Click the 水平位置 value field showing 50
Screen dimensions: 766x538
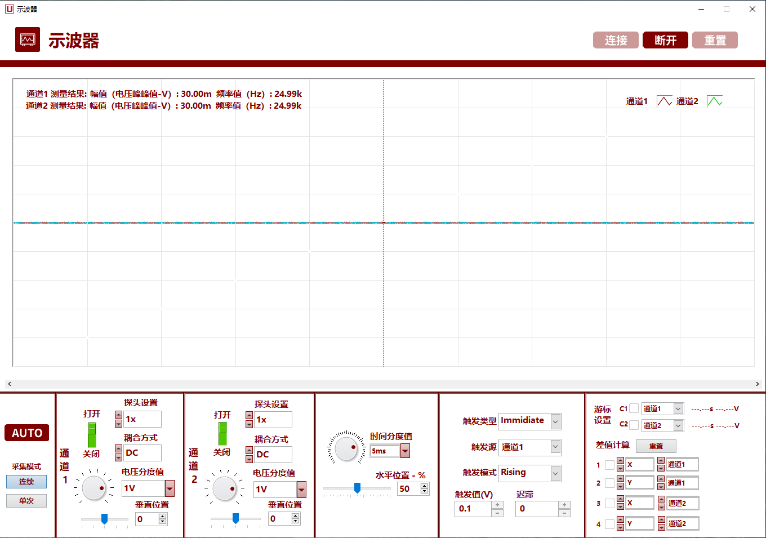[409, 489]
